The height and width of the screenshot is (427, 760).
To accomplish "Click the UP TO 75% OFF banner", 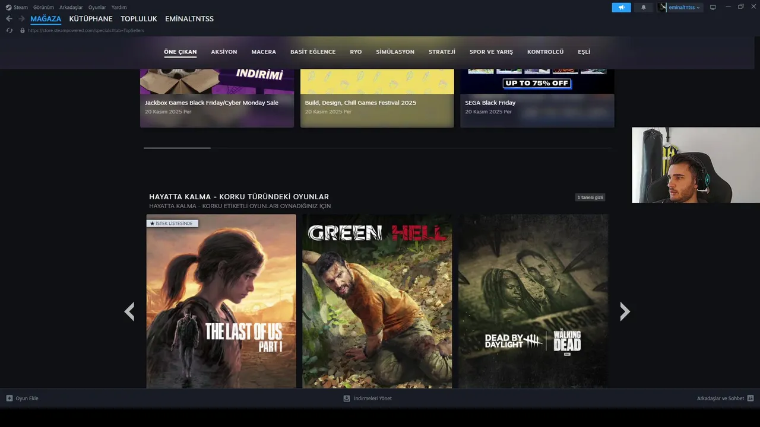I will pos(537,83).
